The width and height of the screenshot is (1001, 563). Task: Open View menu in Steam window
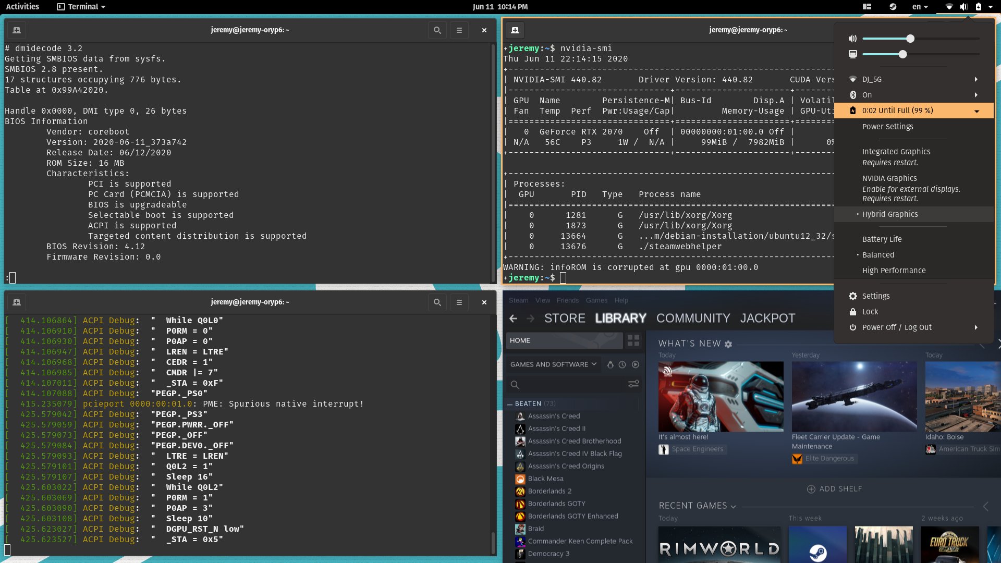coord(543,300)
